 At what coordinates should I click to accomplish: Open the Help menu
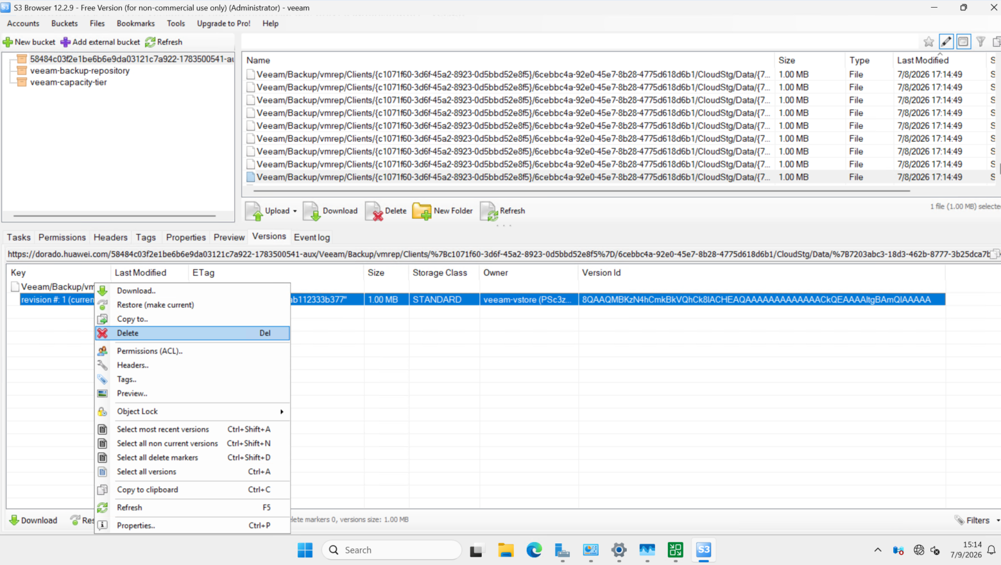click(270, 24)
